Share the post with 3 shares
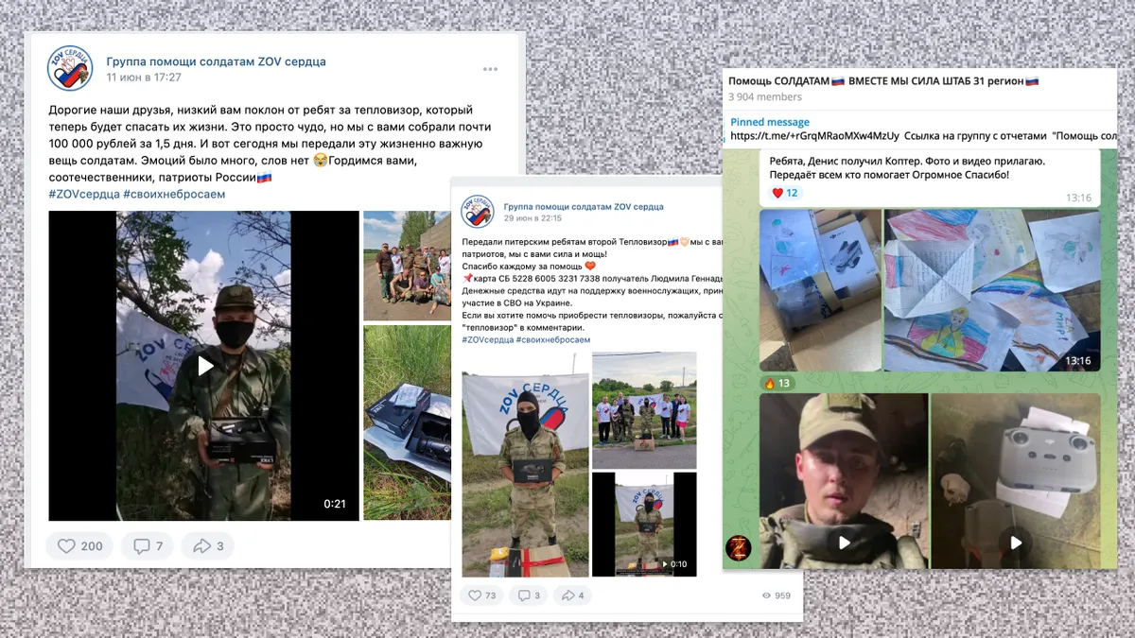Image resolution: width=1135 pixels, height=638 pixels. [208, 545]
